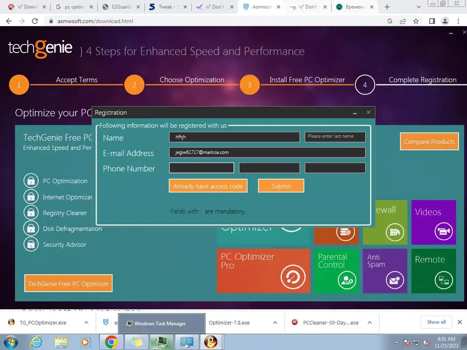
Task: Open TG_PCOptimizer.exe download item
Action: click(43, 322)
